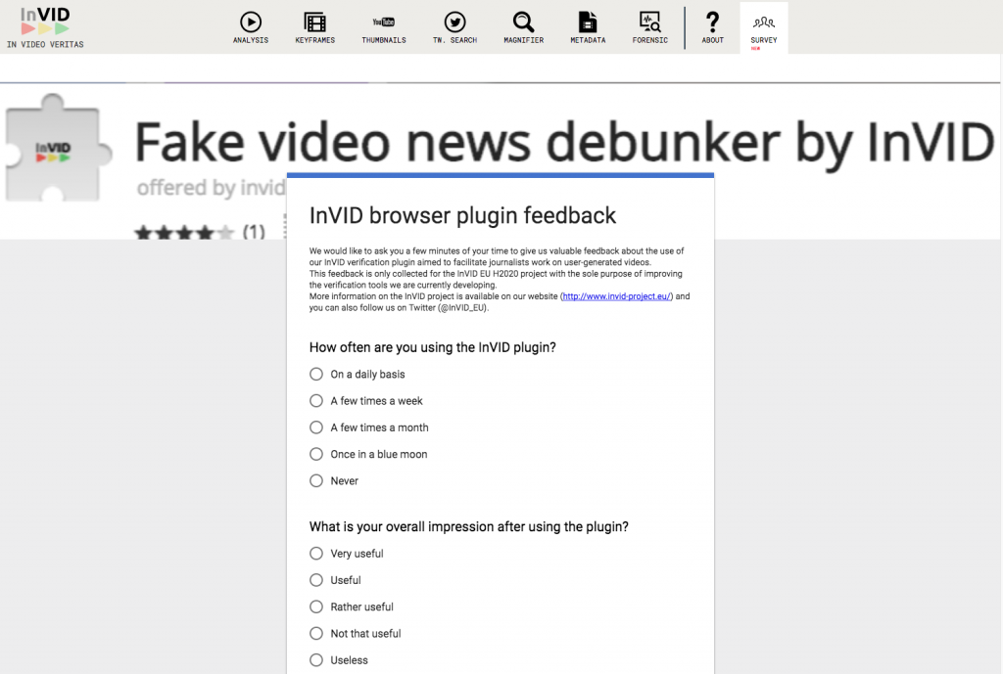Image resolution: width=1003 pixels, height=674 pixels.
Task: Switch to the About tab
Action: (x=712, y=26)
